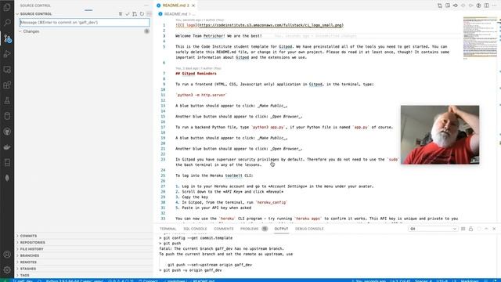Click the clear output icon in panel toolbar
Viewport: 501px width, 282px height.
[463, 229]
